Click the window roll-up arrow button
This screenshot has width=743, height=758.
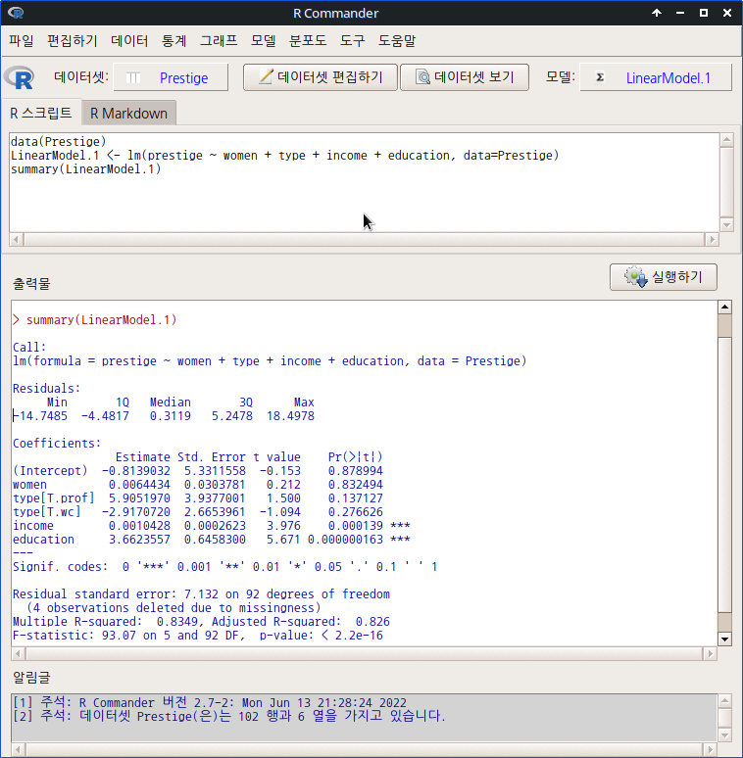(x=657, y=13)
